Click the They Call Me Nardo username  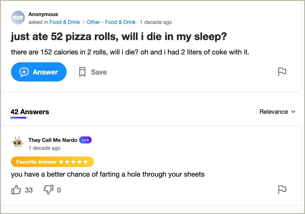53,140
